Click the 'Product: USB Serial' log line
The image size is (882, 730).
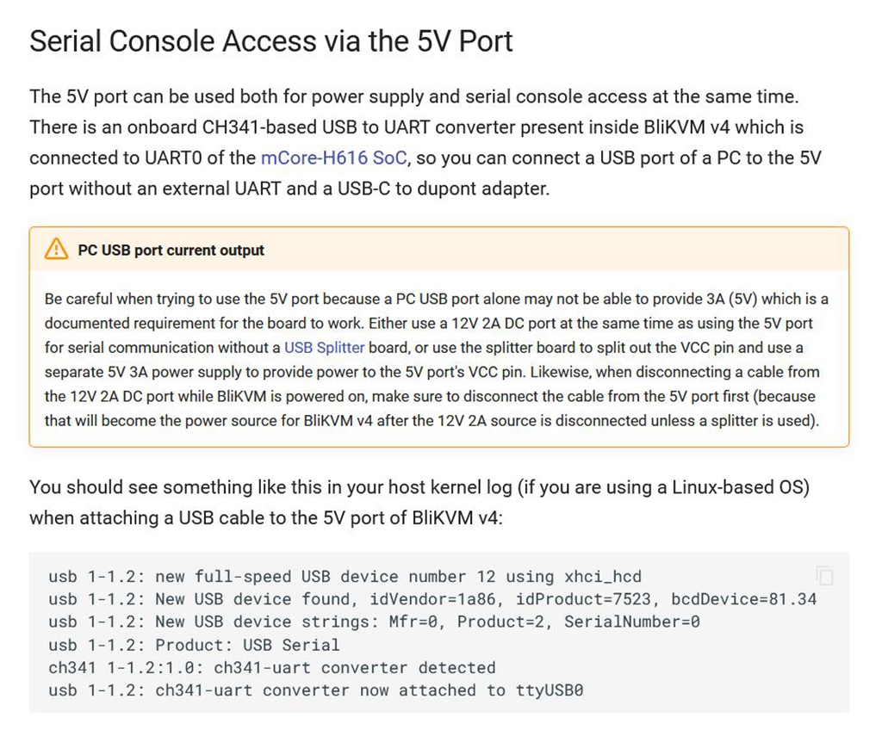pyautogui.click(x=194, y=645)
